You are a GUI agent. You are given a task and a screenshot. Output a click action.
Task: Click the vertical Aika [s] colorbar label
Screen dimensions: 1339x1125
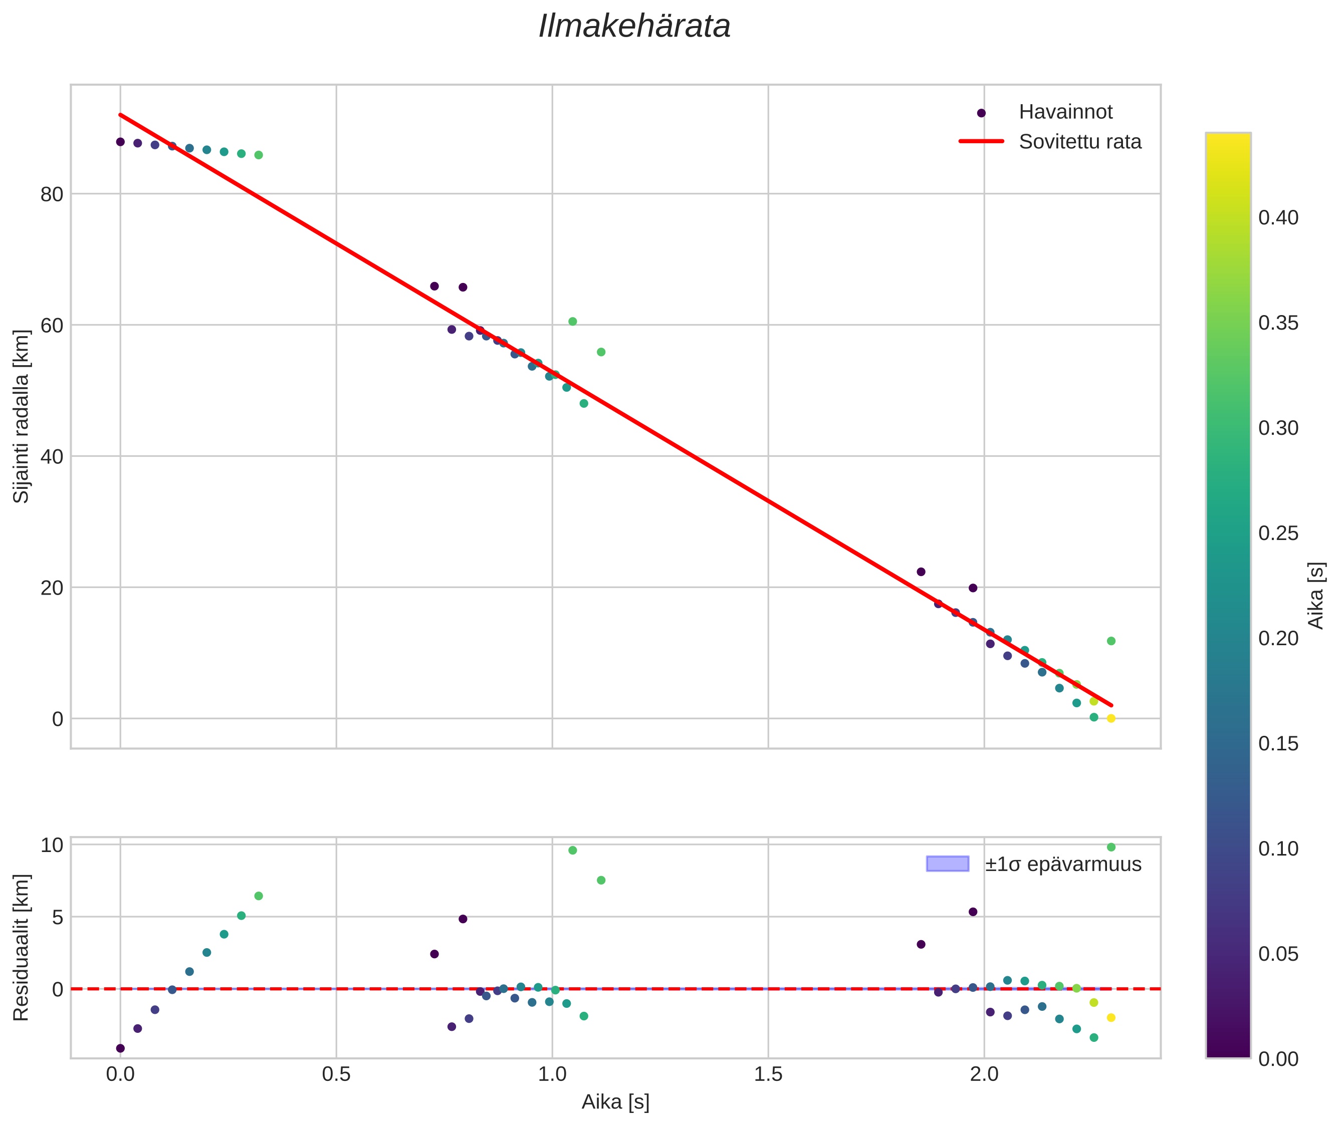[1316, 595]
